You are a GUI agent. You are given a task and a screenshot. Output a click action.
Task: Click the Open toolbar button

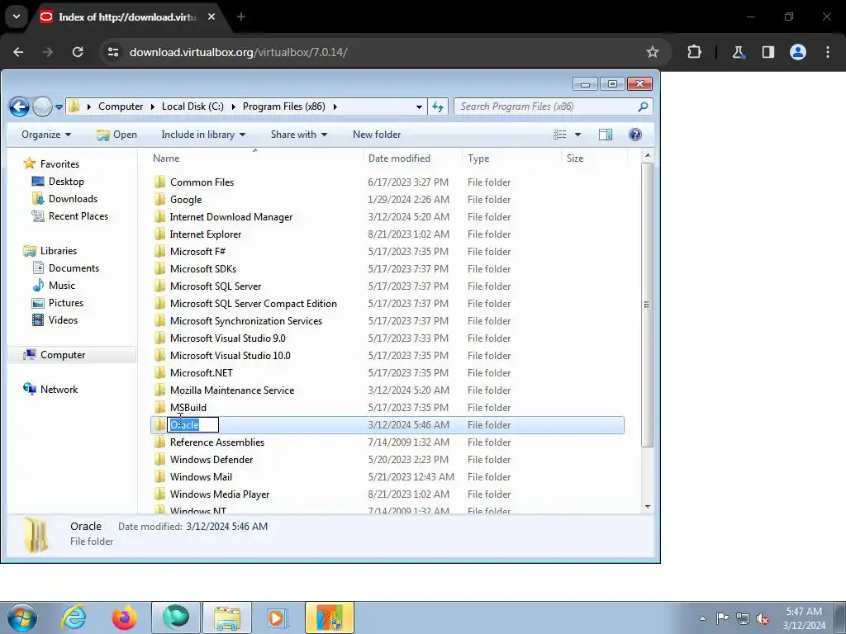coord(117,135)
